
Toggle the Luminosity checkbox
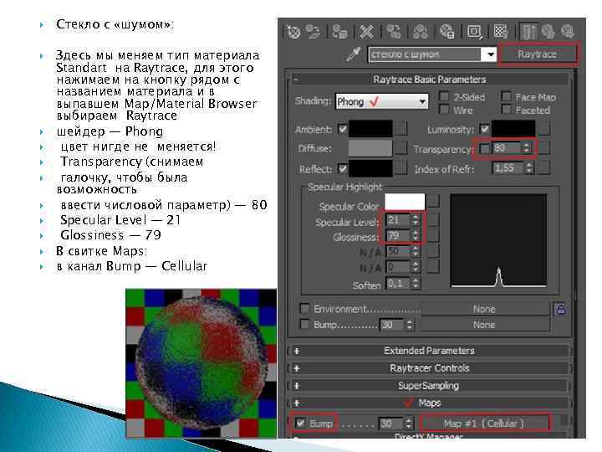coord(485,128)
